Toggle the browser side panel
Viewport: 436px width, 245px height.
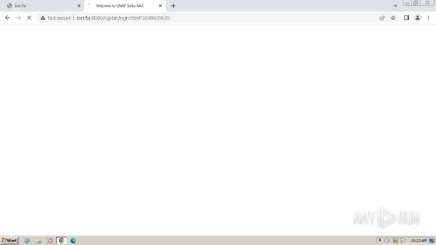click(406, 18)
